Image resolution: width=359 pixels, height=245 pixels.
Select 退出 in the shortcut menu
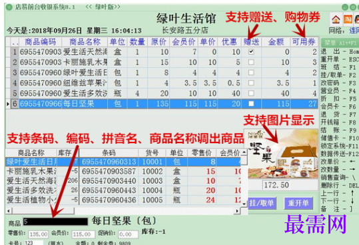coord(340,52)
